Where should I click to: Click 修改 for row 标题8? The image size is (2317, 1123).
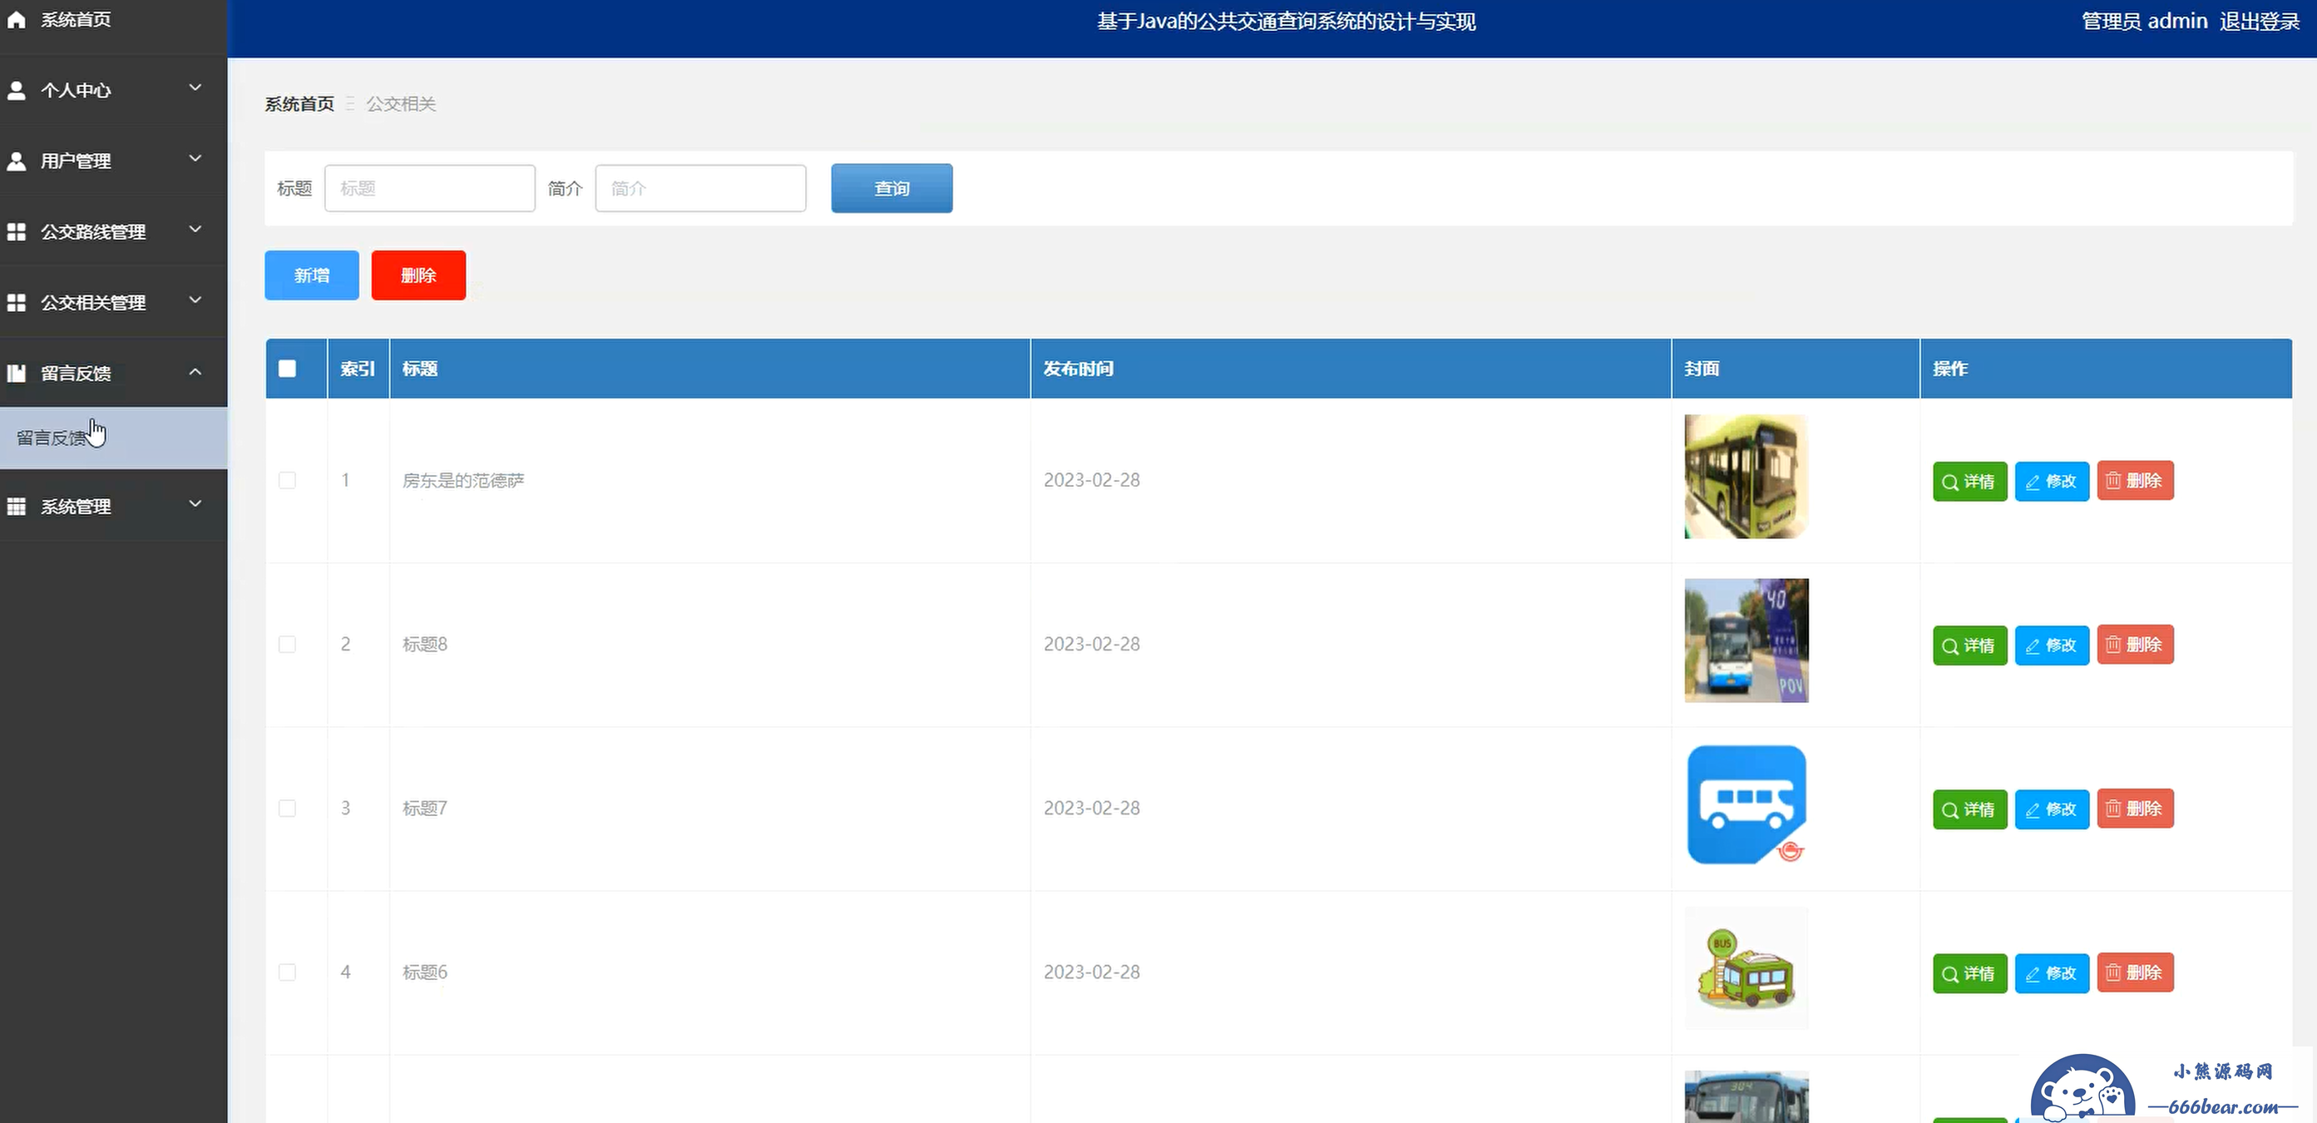(x=2052, y=646)
